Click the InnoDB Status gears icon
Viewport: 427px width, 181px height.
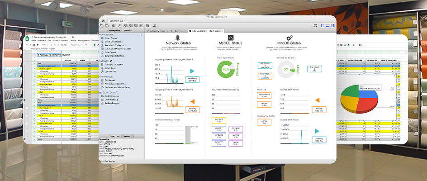click(x=289, y=38)
